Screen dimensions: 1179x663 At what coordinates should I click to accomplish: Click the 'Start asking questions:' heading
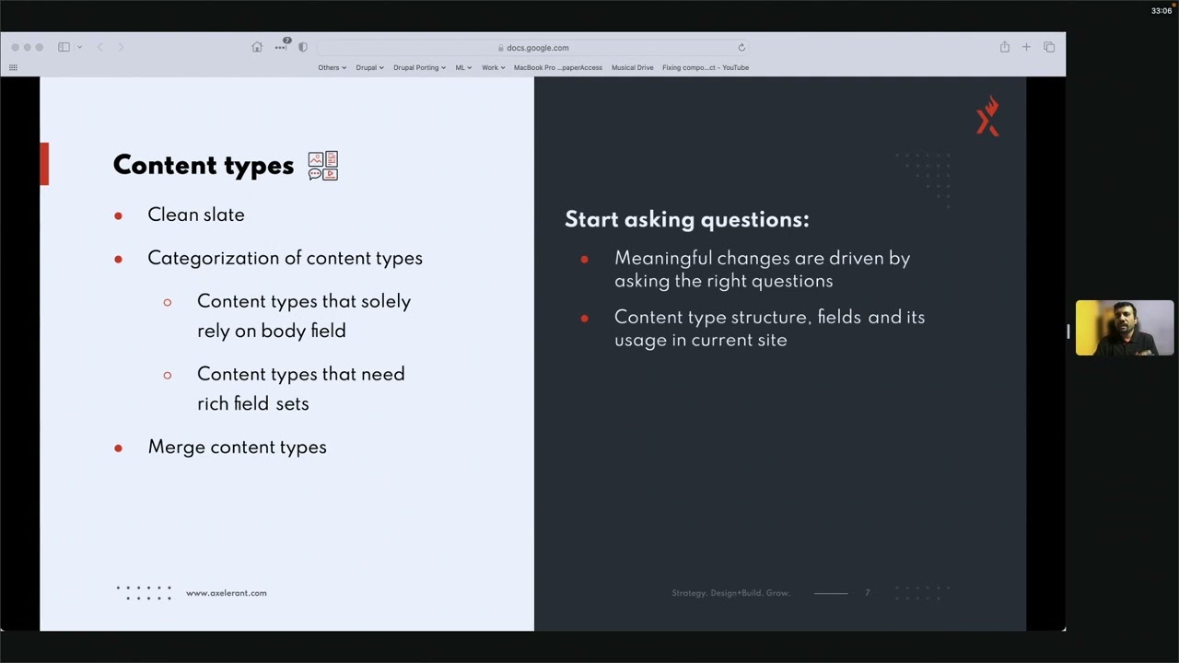[687, 219]
